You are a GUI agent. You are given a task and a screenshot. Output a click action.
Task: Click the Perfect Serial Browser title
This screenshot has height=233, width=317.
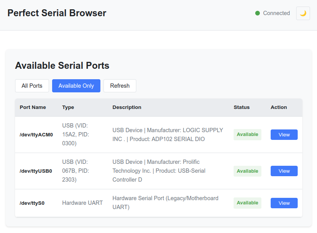(x=56, y=13)
